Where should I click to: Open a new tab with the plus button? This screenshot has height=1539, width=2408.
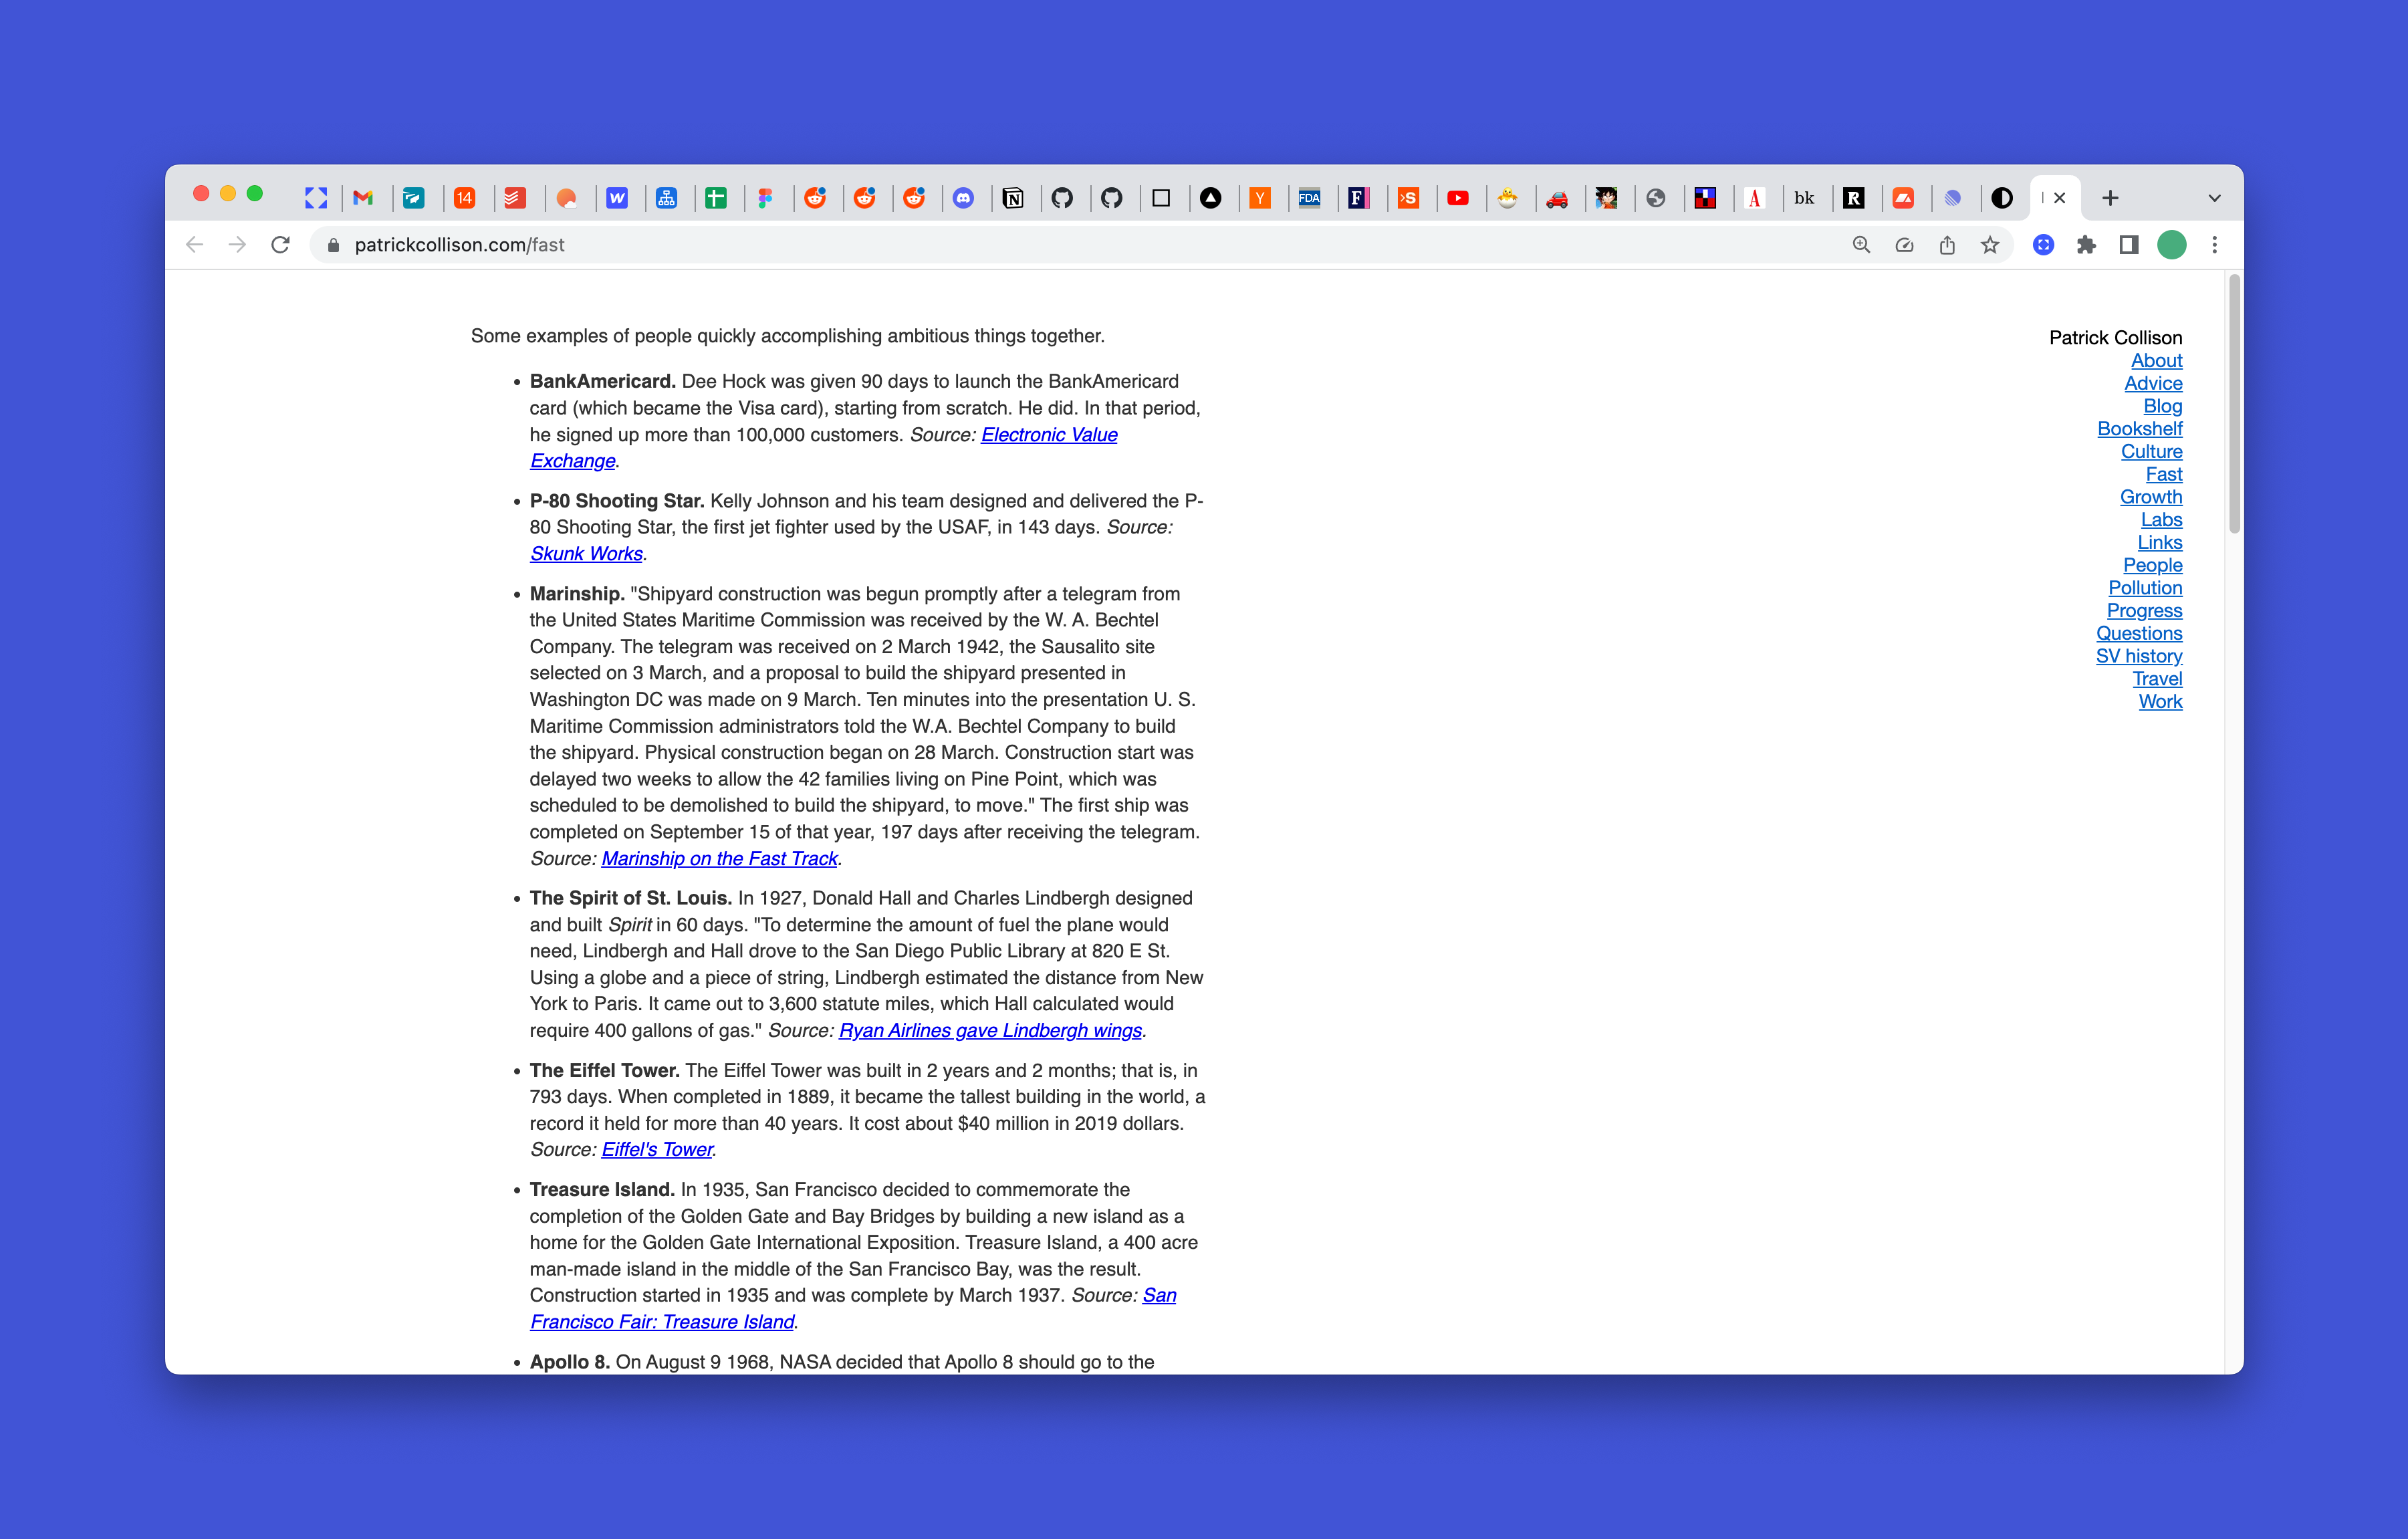(x=2110, y=197)
